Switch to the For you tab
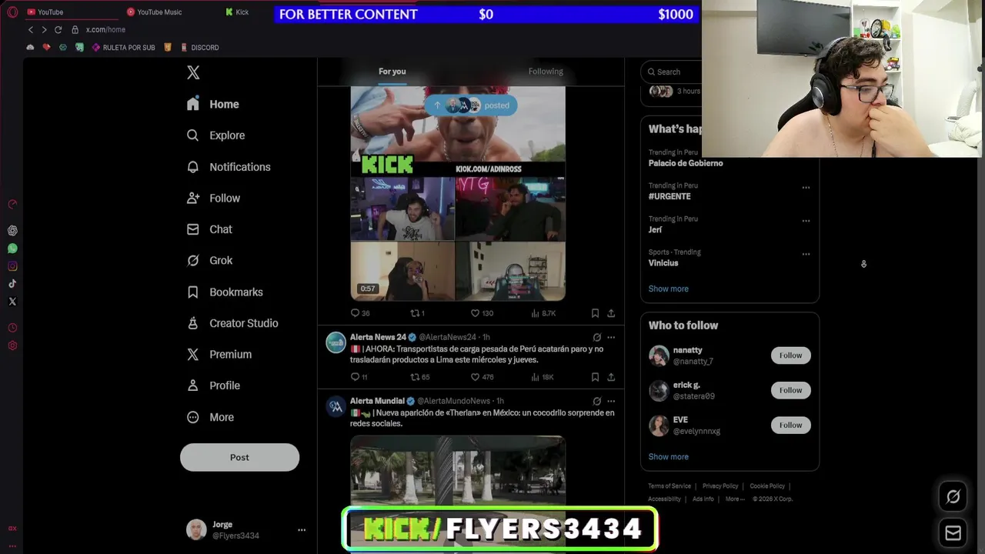 point(392,72)
